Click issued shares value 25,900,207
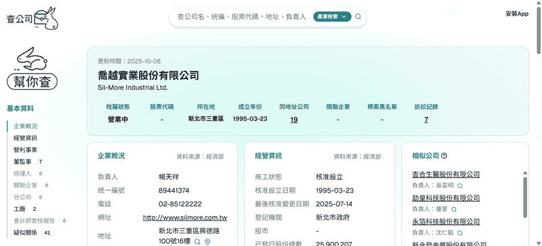The height and width of the screenshot is (246, 542). pos(334,243)
